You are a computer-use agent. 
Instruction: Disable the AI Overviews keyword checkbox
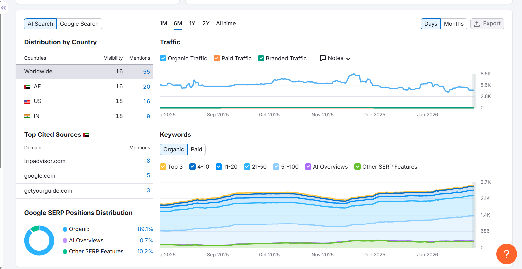point(308,167)
